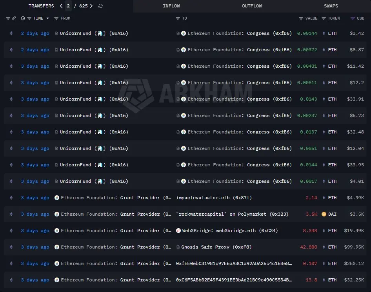This screenshot has width=371, height=292.
Task: Open the TOKEN column filter
Action: tap(324, 18)
